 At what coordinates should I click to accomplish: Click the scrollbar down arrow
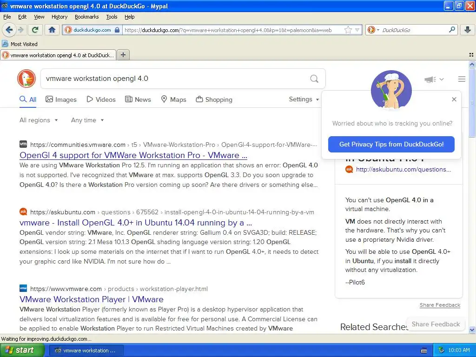(x=472, y=330)
